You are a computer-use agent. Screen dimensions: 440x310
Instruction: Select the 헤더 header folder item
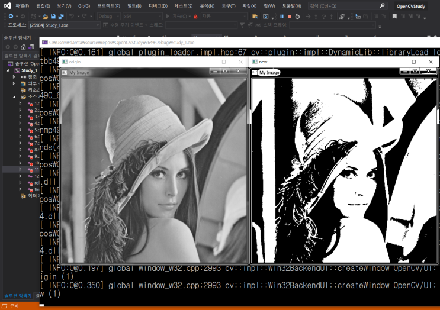(x=29, y=196)
